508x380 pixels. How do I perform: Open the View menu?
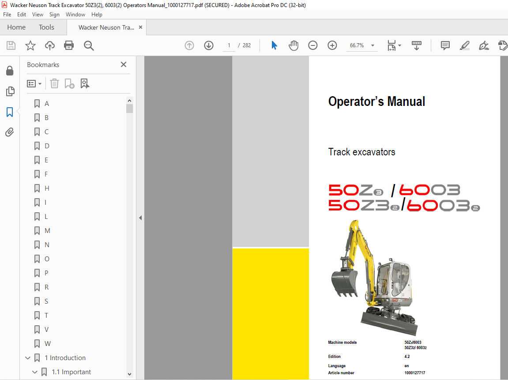coord(38,15)
